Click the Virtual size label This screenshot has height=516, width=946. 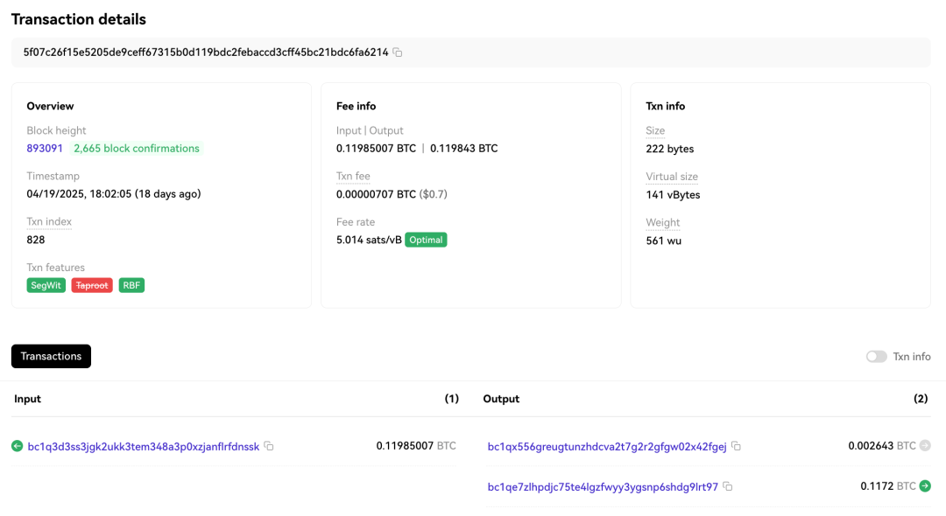pos(673,177)
